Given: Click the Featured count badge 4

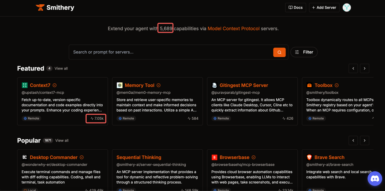Looking at the screenshot, I should [49, 68].
